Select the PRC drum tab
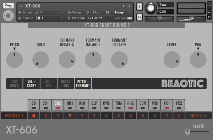The height and width of the screenshot is (140, 213). click(155, 105)
